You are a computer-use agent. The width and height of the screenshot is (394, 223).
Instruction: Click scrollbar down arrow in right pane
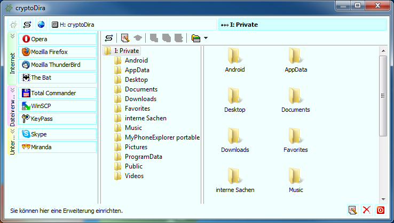383,199
